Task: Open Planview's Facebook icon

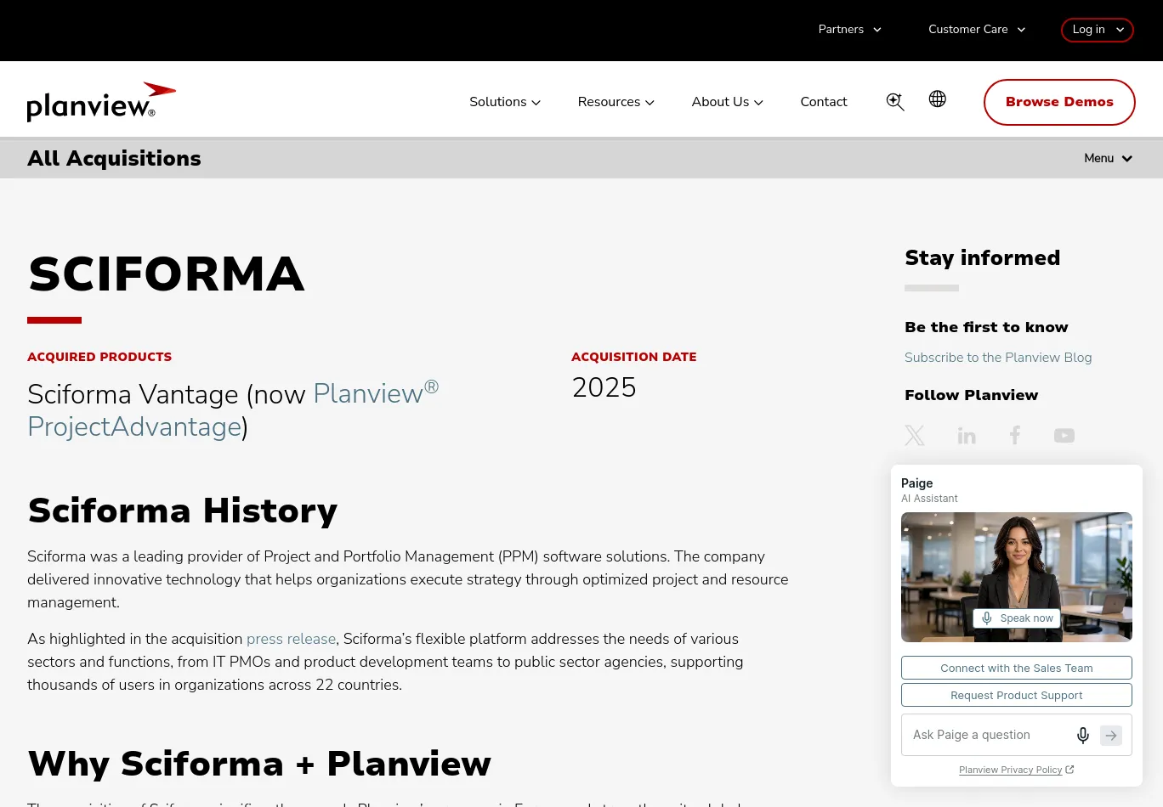Action: [x=1014, y=436]
